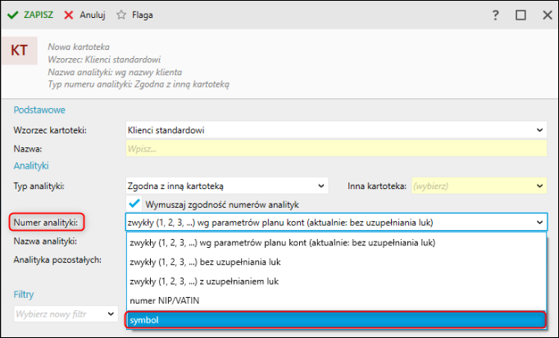Click the Flaga label
This screenshot has height=338, width=559.
pyautogui.click(x=143, y=15)
